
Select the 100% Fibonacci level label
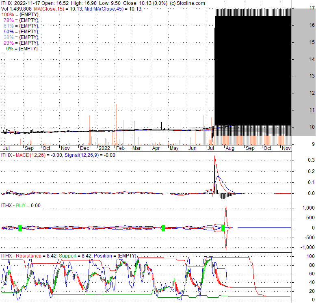tap(20, 15)
